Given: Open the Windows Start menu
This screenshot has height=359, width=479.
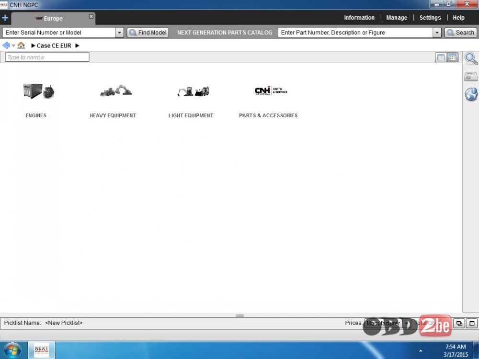Looking at the screenshot, I should coord(12,350).
